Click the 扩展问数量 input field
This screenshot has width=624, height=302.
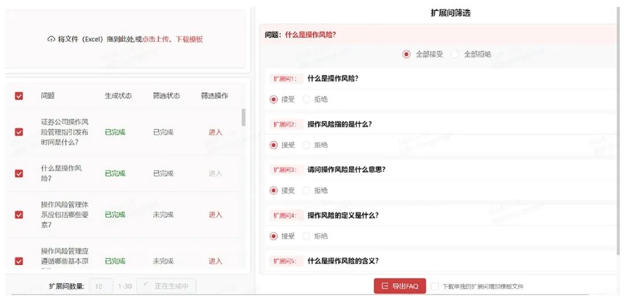(x=101, y=286)
